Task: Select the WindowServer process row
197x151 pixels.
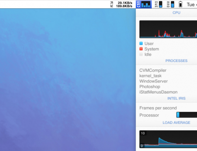Action: pos(166,81)
